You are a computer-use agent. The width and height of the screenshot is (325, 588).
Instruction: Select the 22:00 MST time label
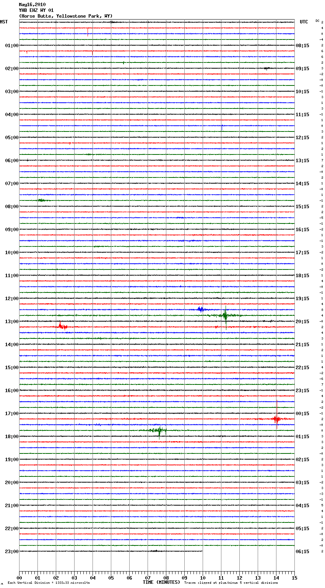click(12, 529)
